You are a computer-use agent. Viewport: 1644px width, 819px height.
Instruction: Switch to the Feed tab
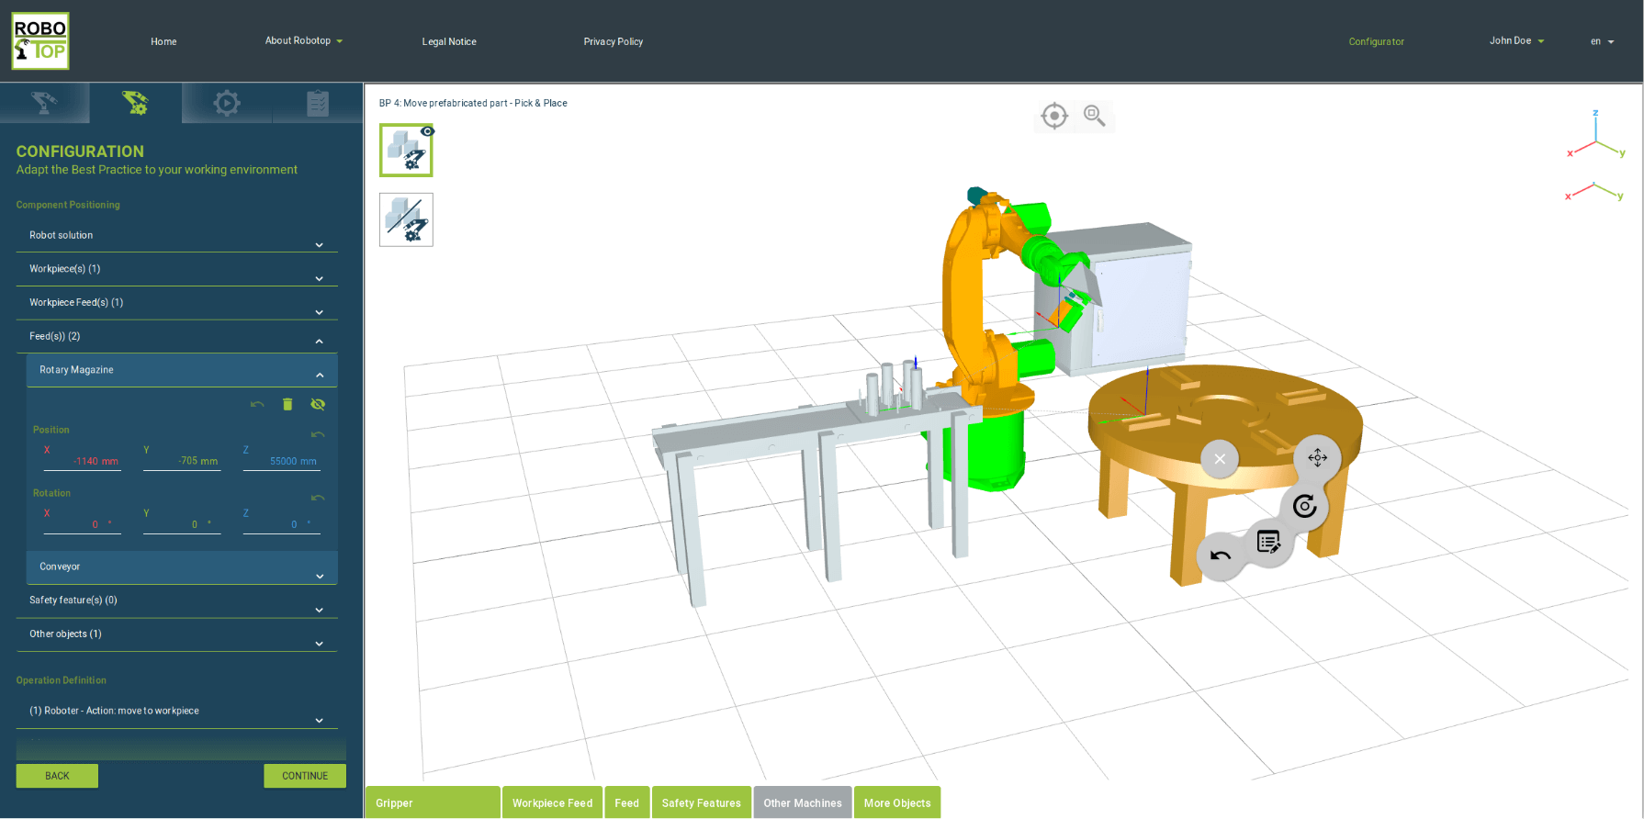627,802
